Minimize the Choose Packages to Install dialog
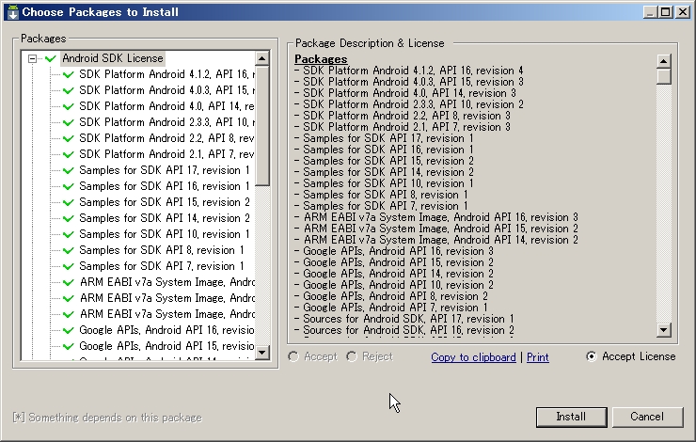The width and height of the screenshot is (696, 442). 650,12
